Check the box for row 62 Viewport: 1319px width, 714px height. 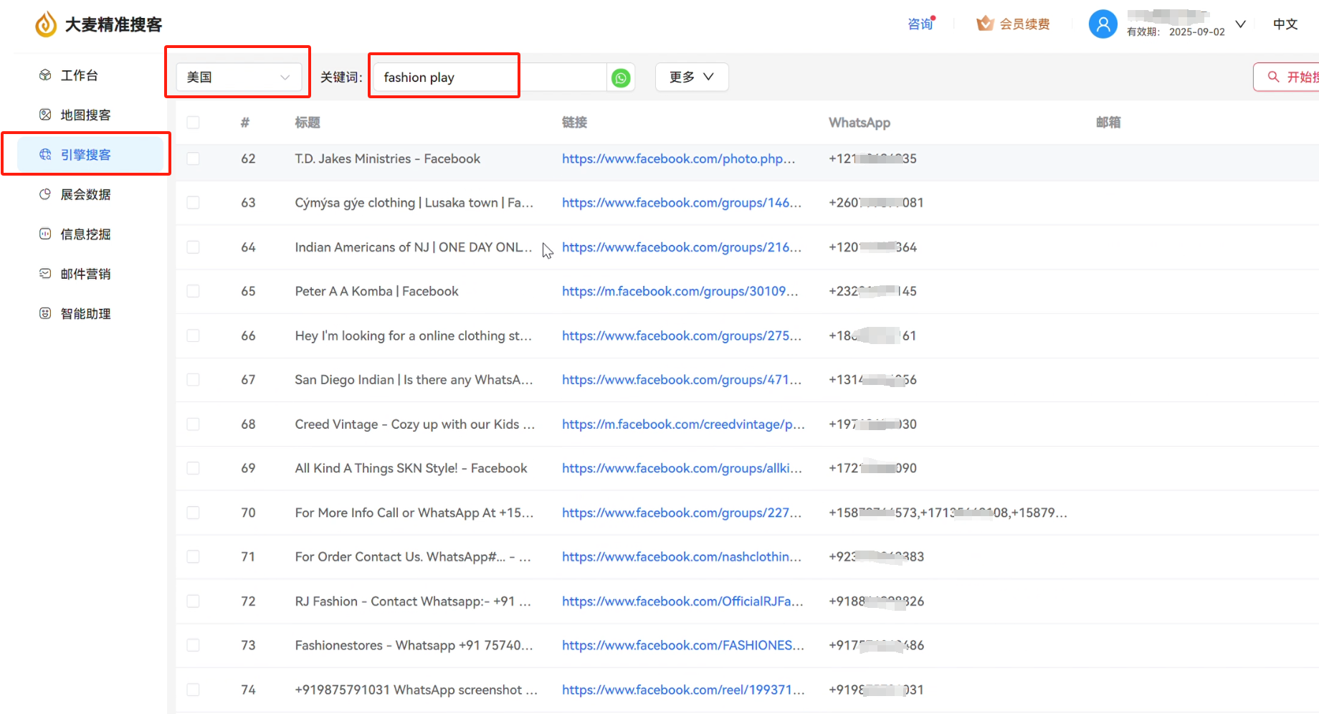click(x=193, y=158)
